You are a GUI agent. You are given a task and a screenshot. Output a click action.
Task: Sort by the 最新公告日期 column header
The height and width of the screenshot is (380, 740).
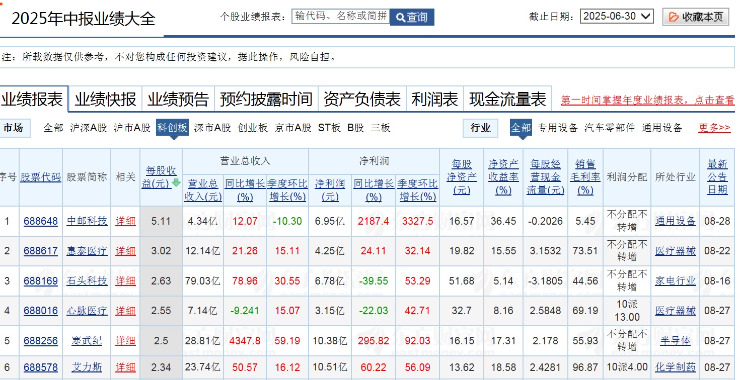tap(717, 177)
